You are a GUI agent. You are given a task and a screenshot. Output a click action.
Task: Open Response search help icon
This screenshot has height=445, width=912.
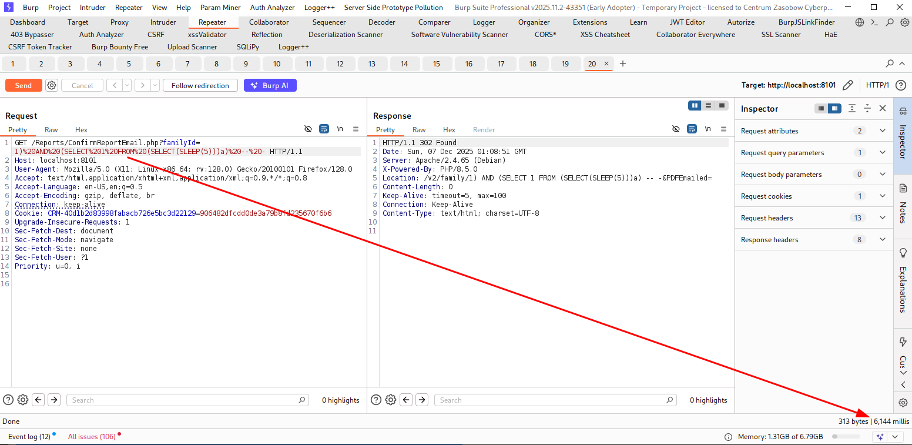[x=376, y=400]
